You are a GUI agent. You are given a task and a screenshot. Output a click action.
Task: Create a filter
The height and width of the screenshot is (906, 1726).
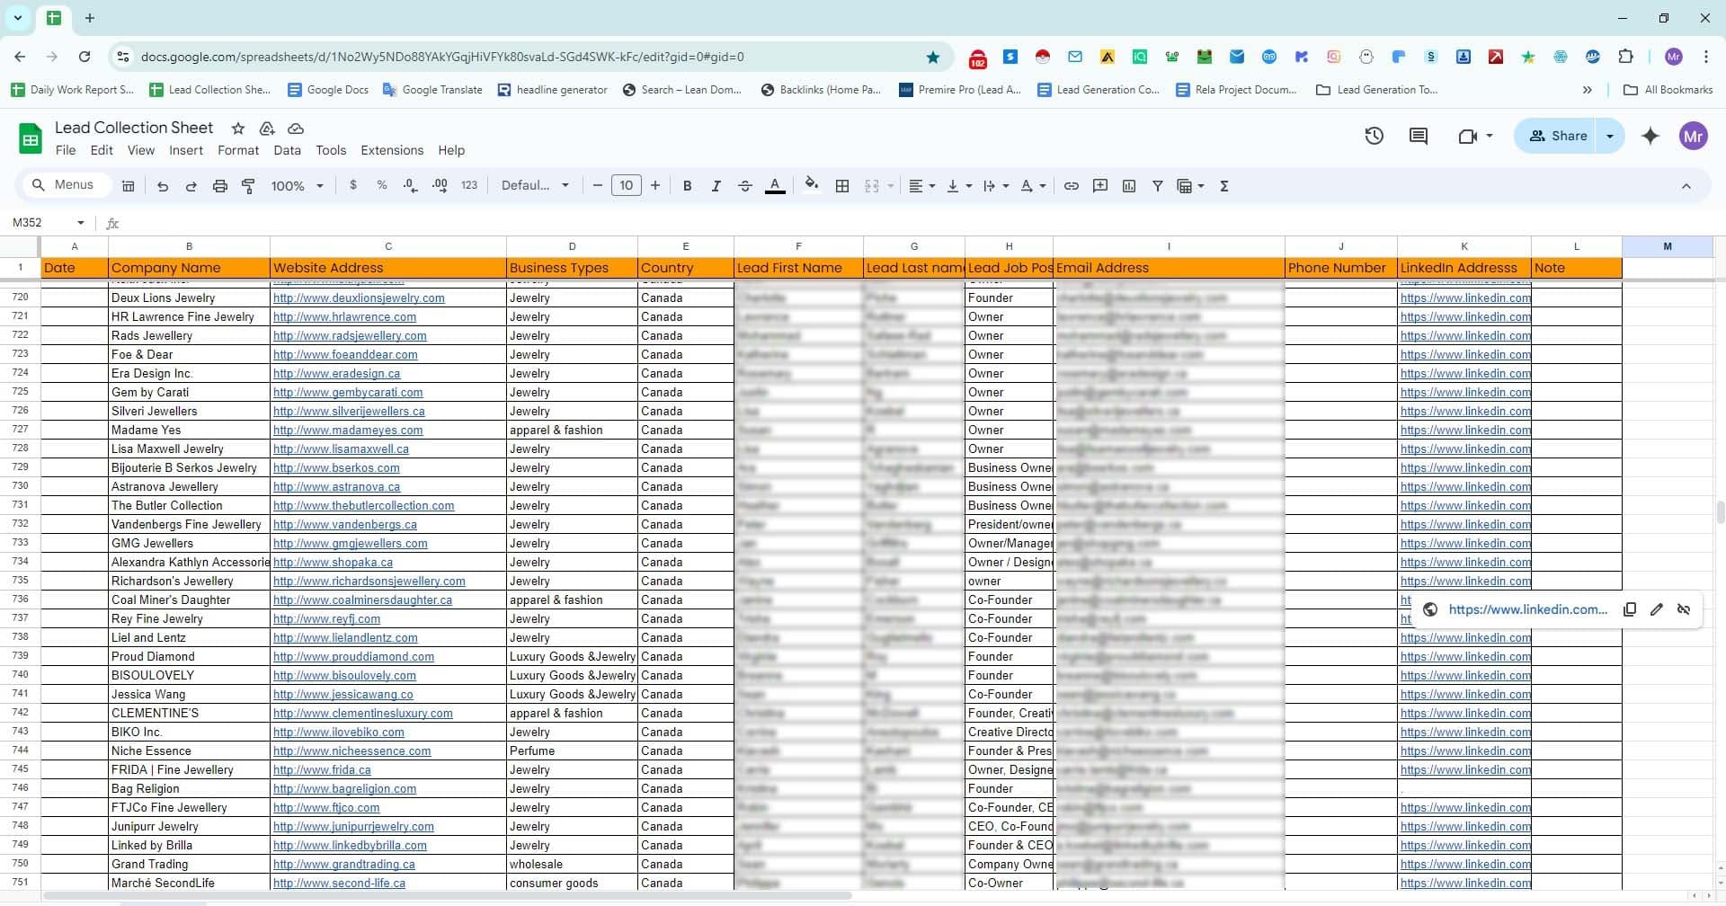[x=1158, y=186]
